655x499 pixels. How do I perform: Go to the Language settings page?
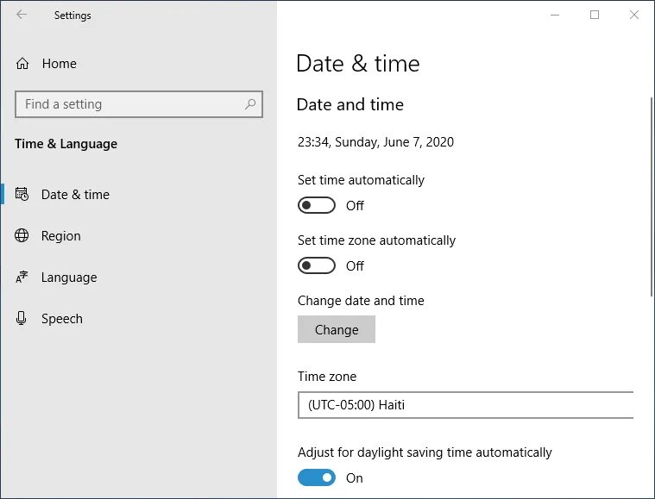[x=69, y=278]
